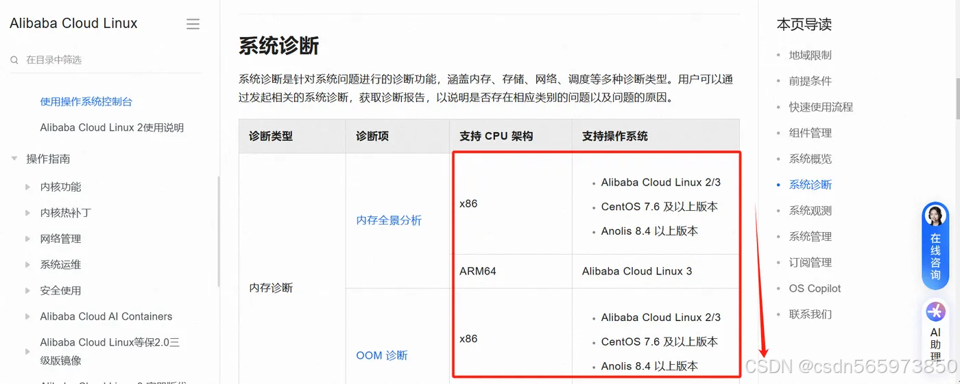
Task: Jump to 地域限制 in page guide
Action: 810,55
